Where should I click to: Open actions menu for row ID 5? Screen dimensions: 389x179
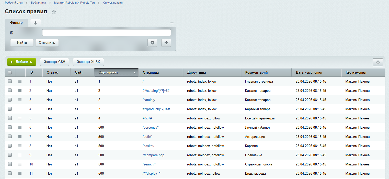(x=20, y=118)
